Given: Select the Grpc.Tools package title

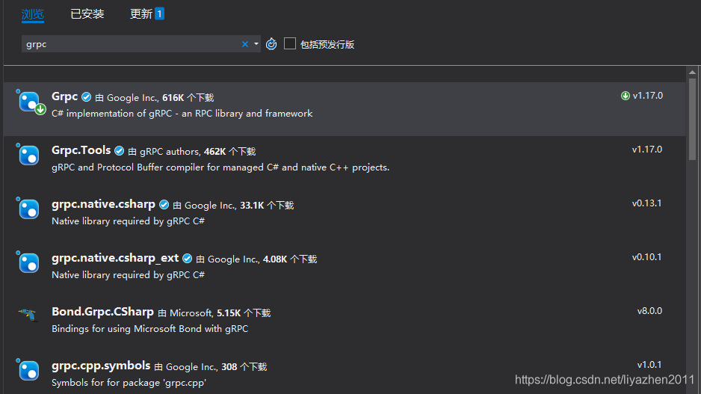Looking at the screenshot, I should tap(81, 150).
